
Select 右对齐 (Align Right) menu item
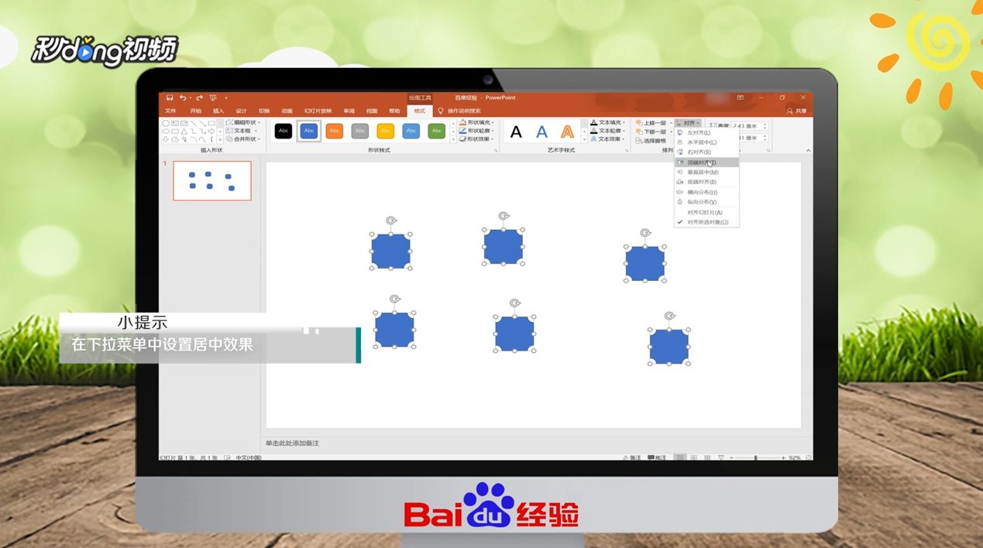[706, 152]
